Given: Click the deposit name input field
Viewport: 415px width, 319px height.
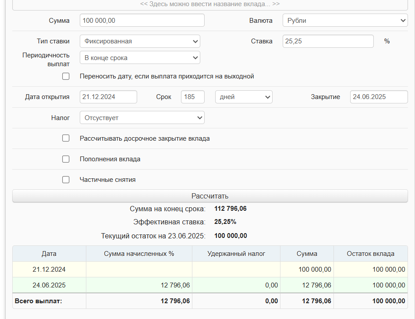Looking at the screenshot, I should [x=209, y=4].
